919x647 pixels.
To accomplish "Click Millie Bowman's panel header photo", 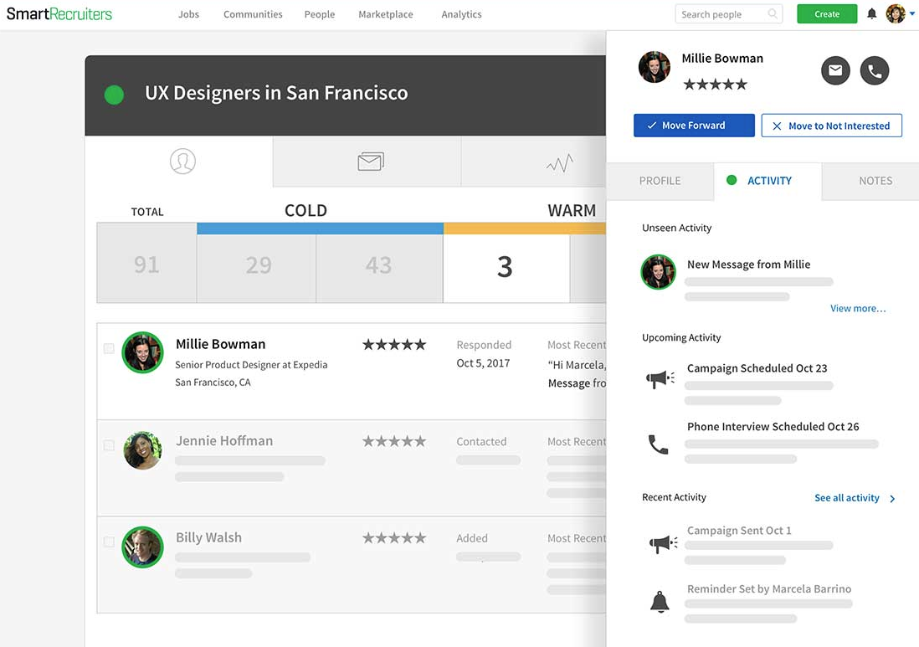I will [654, 67].
